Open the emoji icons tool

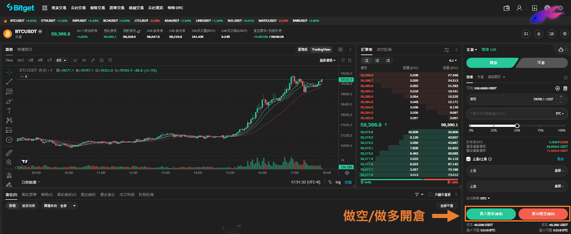tap(9, 140)
